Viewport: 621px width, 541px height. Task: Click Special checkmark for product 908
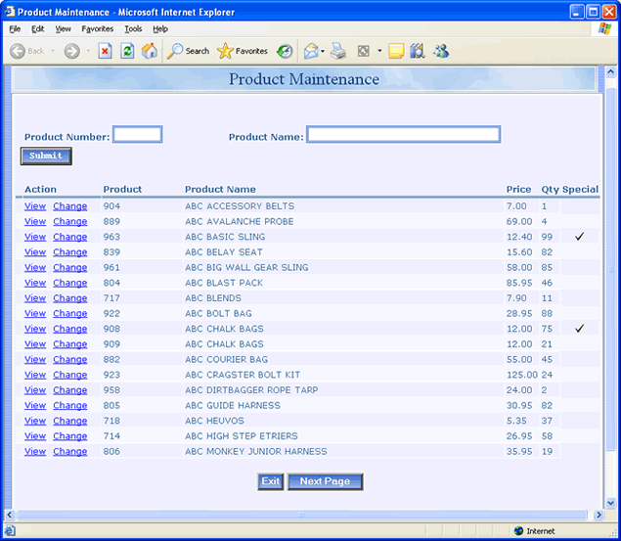coord(579,329)
